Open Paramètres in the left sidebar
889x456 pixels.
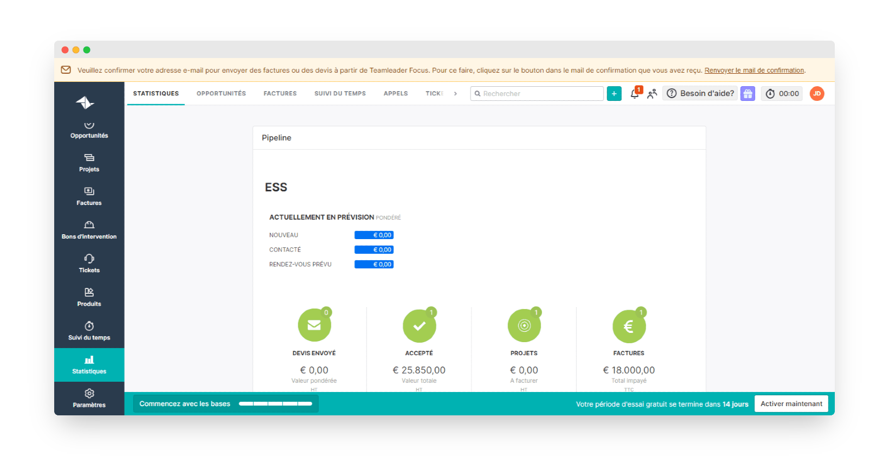[x=89, y=398]
